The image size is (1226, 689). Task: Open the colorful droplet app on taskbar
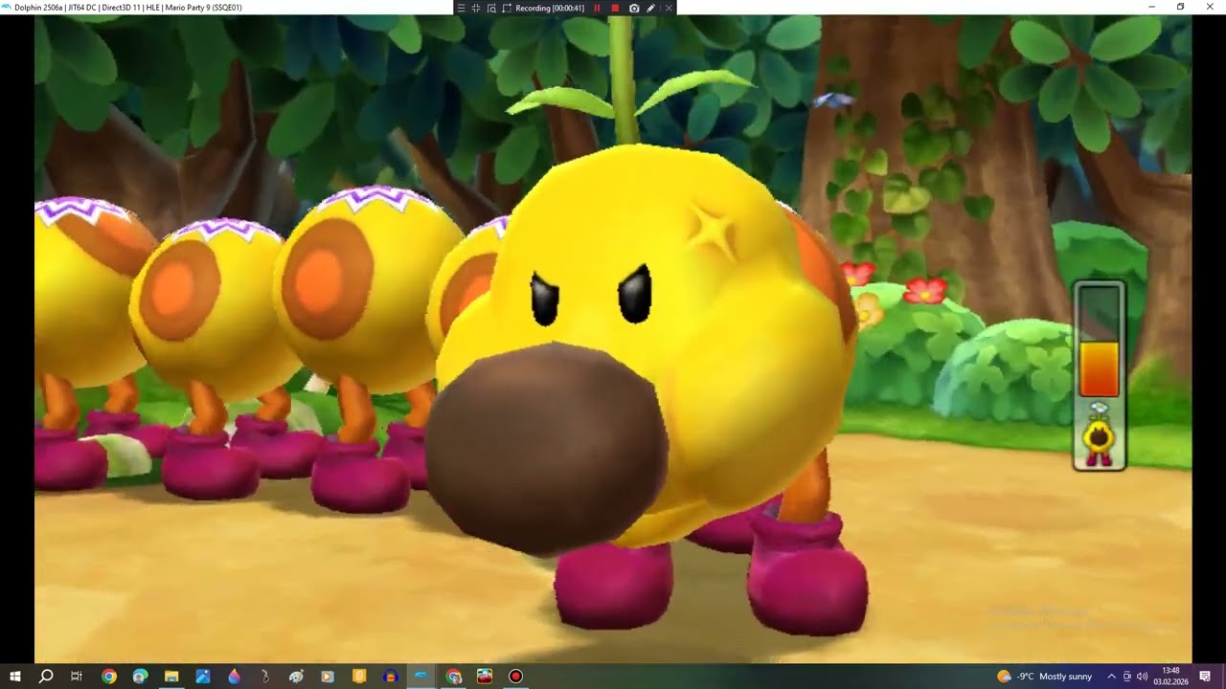234,677
